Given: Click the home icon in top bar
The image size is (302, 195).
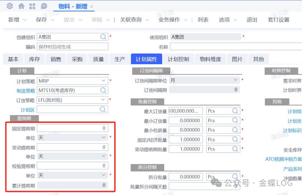Looking at the screenshot, I should (21, 6).
